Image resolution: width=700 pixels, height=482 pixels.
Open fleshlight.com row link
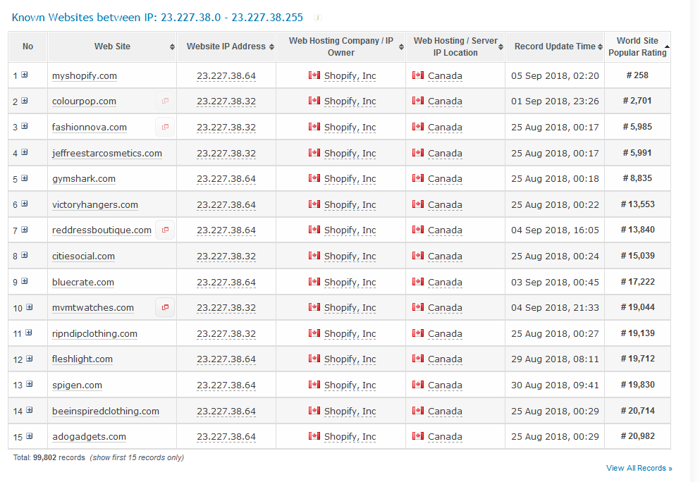point(82,359)
